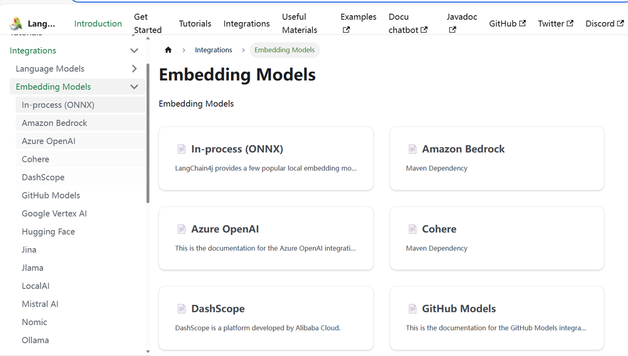The height and width of the screenshot is (356, 628).
Task: Open the In-process (ONNX) card title
Action: click(x=237, y=149)
